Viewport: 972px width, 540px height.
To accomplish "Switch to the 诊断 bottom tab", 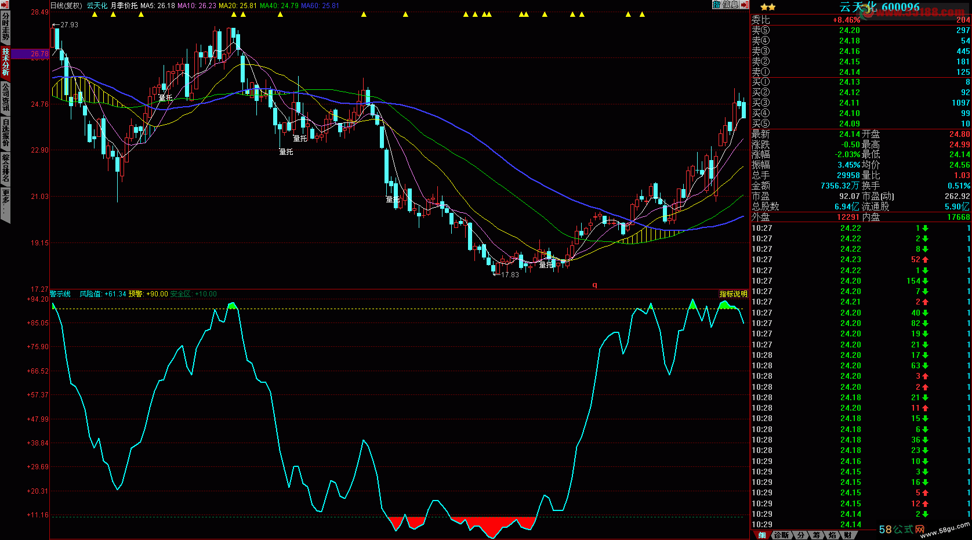I will [x=781, y=535].
